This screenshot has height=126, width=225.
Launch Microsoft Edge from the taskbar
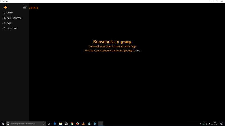pyautogui.click(x=55, y=123)
